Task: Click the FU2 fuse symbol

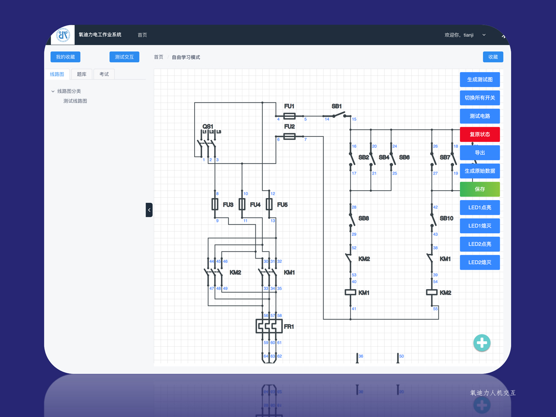Action: click(289, 136)
